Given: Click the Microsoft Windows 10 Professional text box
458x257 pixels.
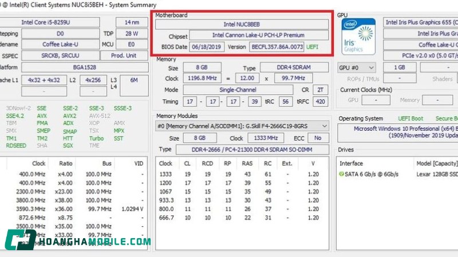Looking at the screenshot, I should [397, 134].
